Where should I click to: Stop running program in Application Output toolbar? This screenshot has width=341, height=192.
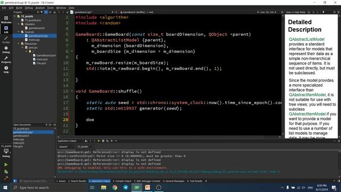click(x=103, y=141)
